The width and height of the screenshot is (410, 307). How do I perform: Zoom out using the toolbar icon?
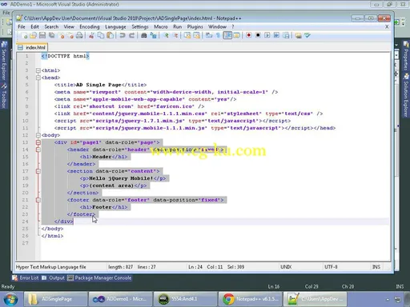click(175, 35)
